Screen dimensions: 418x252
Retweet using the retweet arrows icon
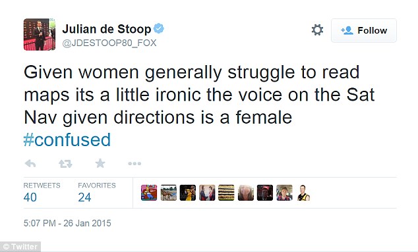[65, 163]
